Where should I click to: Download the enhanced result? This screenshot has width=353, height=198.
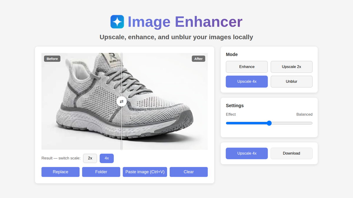coord(292,153)
